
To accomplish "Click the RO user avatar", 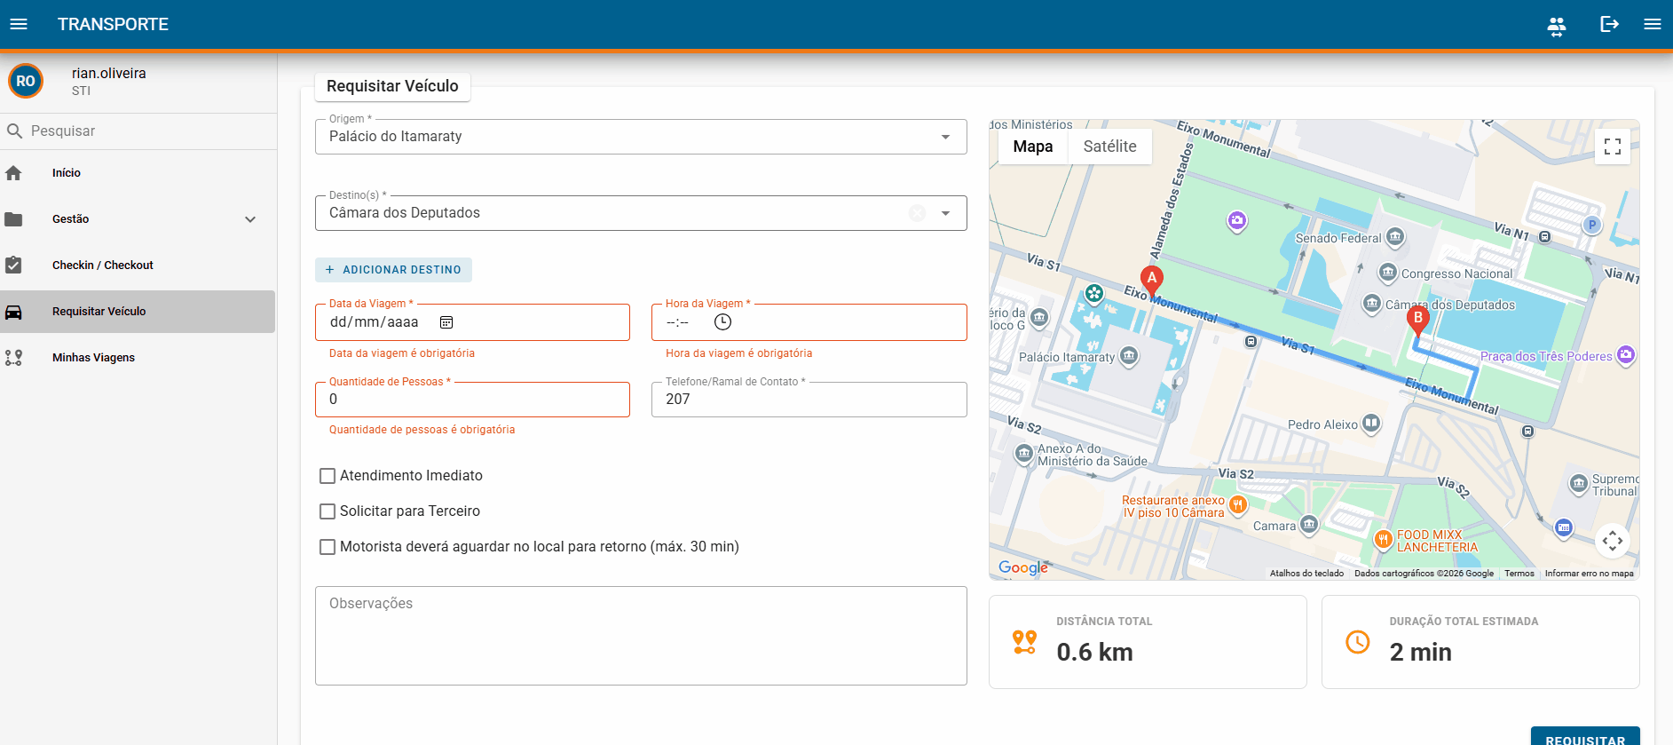I will tap(26, 81).
